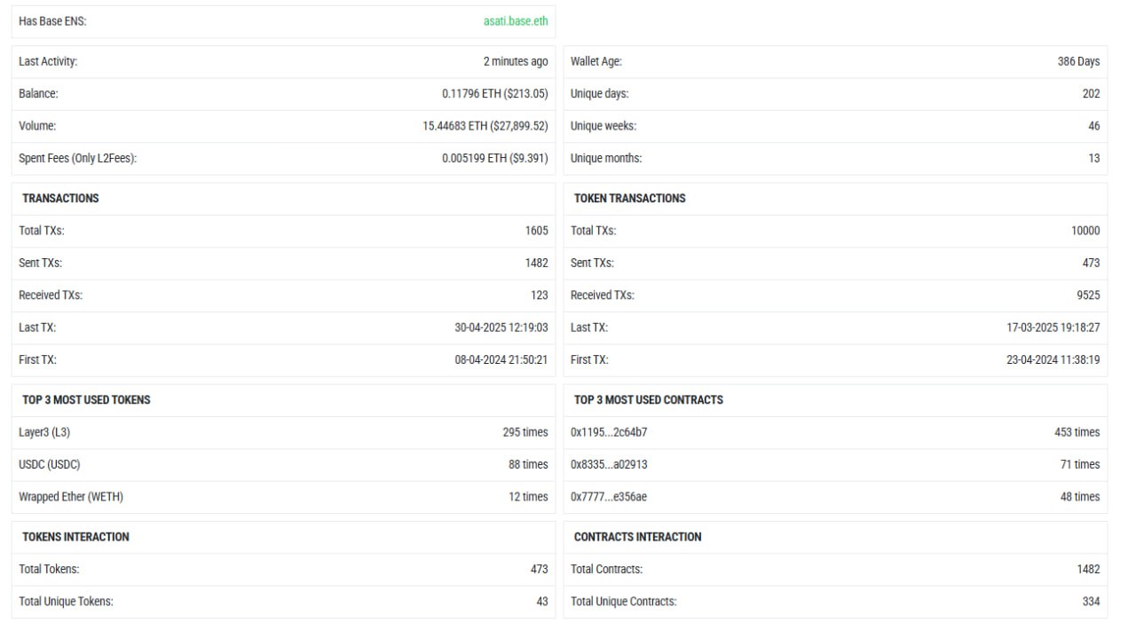Image resolution: width=1136 pixels, height=623 pixels.
Task: Click the Spent Fees (Only L2Fees) label
Action: [78, 159]
